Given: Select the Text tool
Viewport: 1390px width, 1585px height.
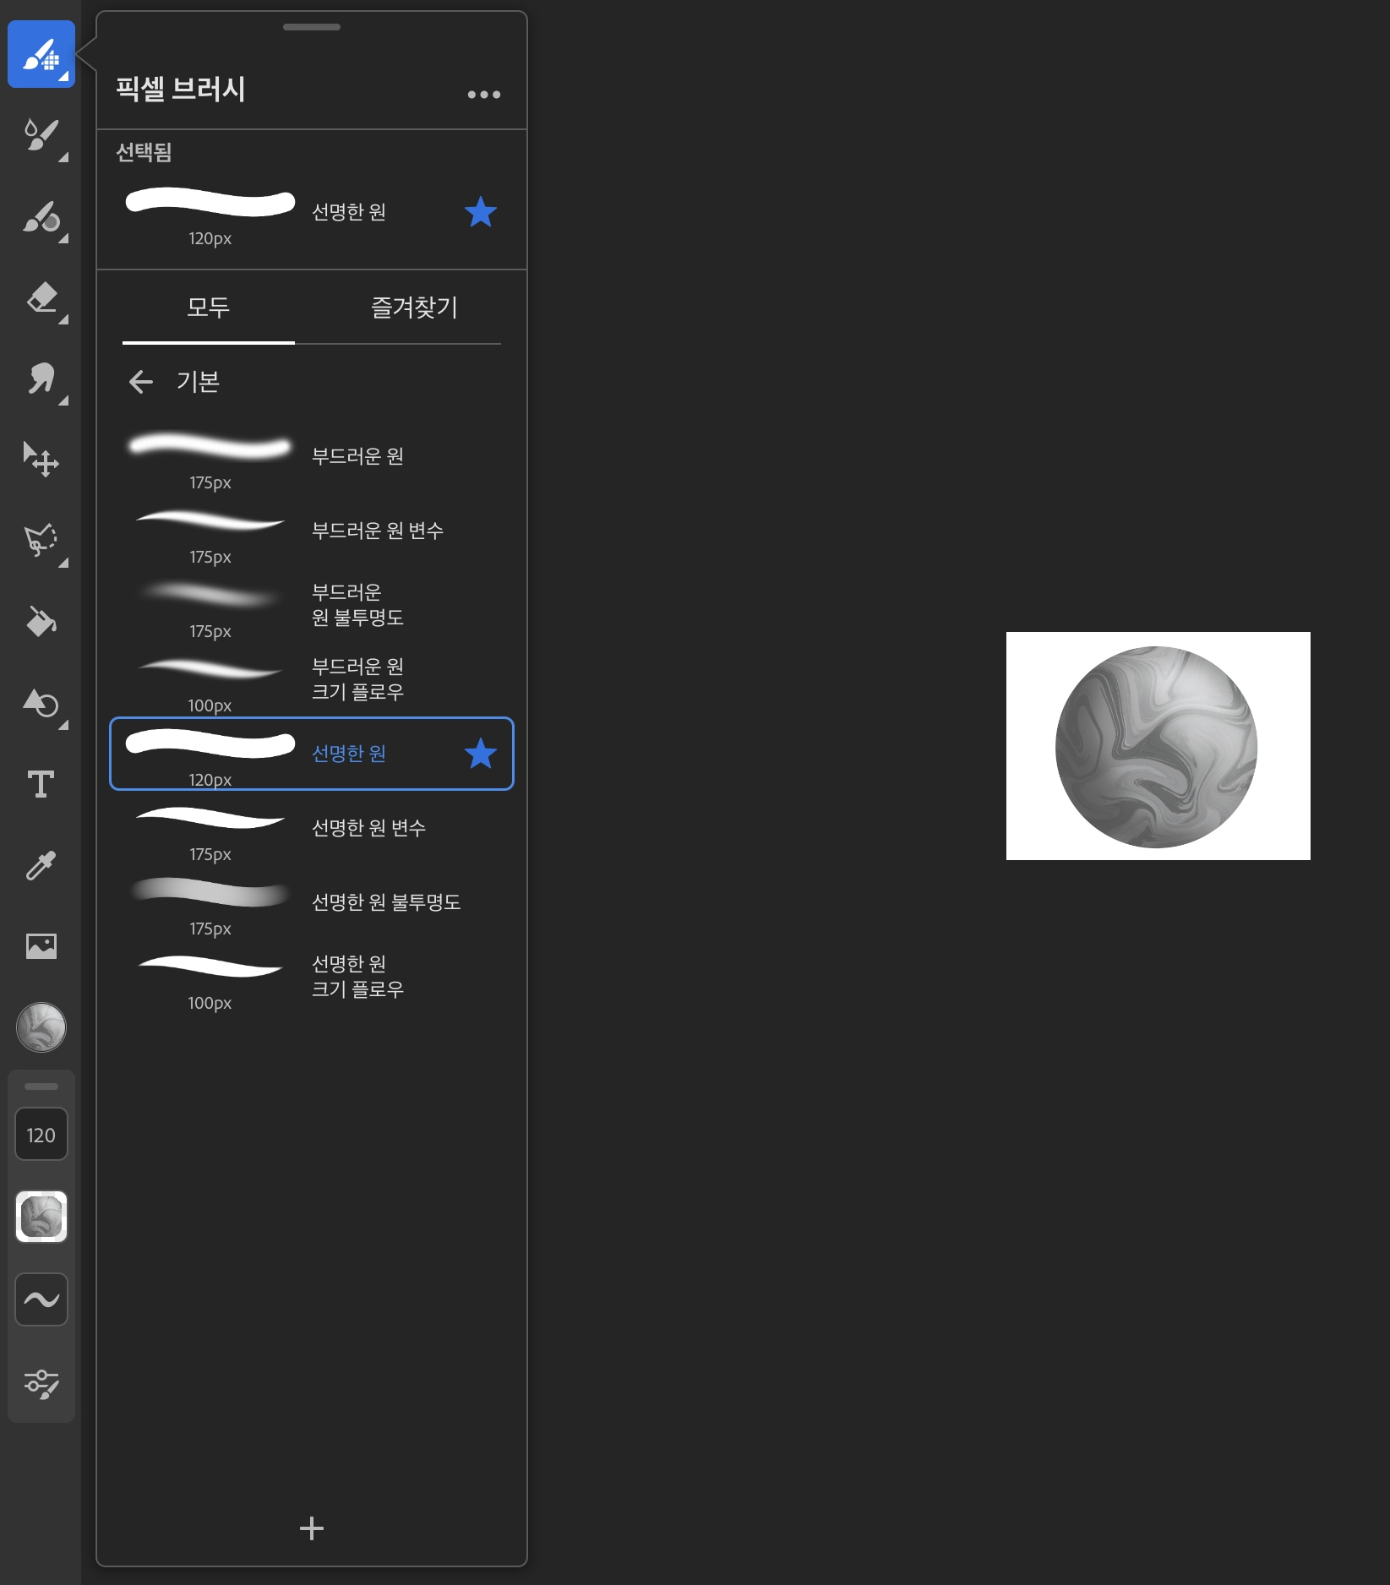Looking at the screenshot, I should click(x=41, y=784).
